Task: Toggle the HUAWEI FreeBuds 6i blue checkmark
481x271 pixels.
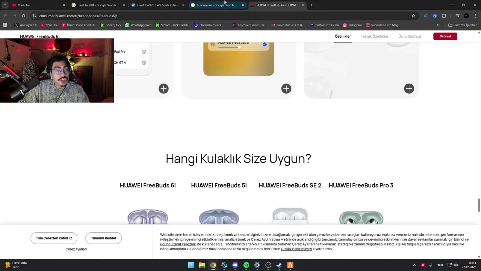Action: pyautogui.click(x=265, y=44)
